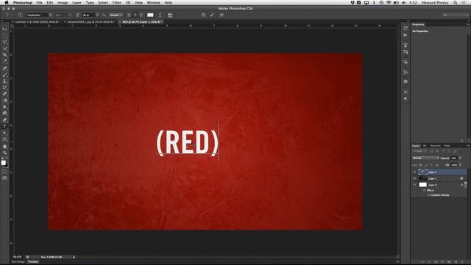
Task: Change screen mode from toolbox bottom
Action: click(x=4, y=178)
